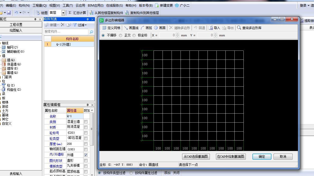Click the X offset input field
The height and width of the screenshot is (176, 314).
(167, 35)
